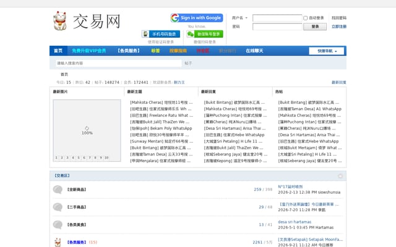Open hot post '[吉隆坡Taman Desa] A1 WhatsApp'
This screenshot has width=396, height=247.
point(310,109)
